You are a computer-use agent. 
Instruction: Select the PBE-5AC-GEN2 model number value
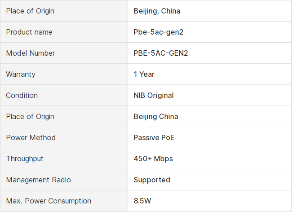click(160, 53)
